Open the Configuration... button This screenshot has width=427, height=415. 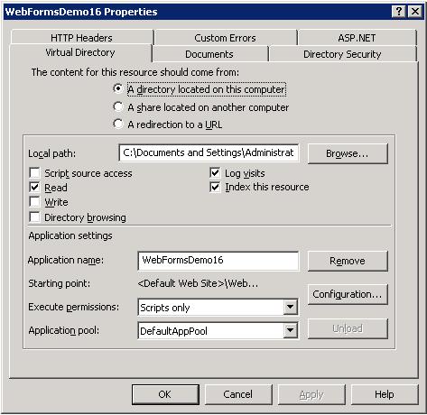tap(348, 294)
